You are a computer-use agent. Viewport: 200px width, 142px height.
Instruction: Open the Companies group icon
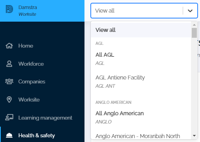(9, 81)
